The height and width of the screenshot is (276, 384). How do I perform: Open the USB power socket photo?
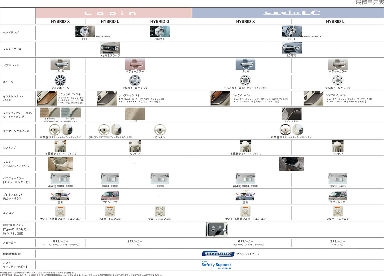216,229
